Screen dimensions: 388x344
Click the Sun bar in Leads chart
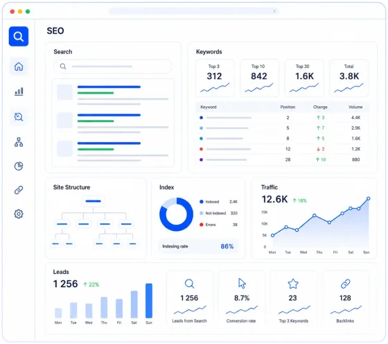click(x=149, y=301)
